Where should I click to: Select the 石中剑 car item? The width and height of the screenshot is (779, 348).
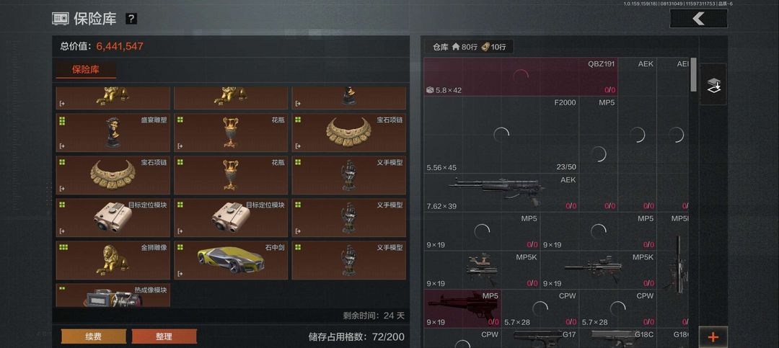tap(231, 260)
